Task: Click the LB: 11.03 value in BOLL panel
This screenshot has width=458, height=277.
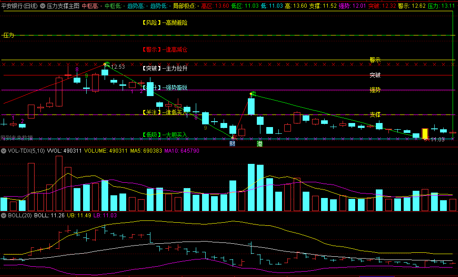Action: tap(105, 215)
